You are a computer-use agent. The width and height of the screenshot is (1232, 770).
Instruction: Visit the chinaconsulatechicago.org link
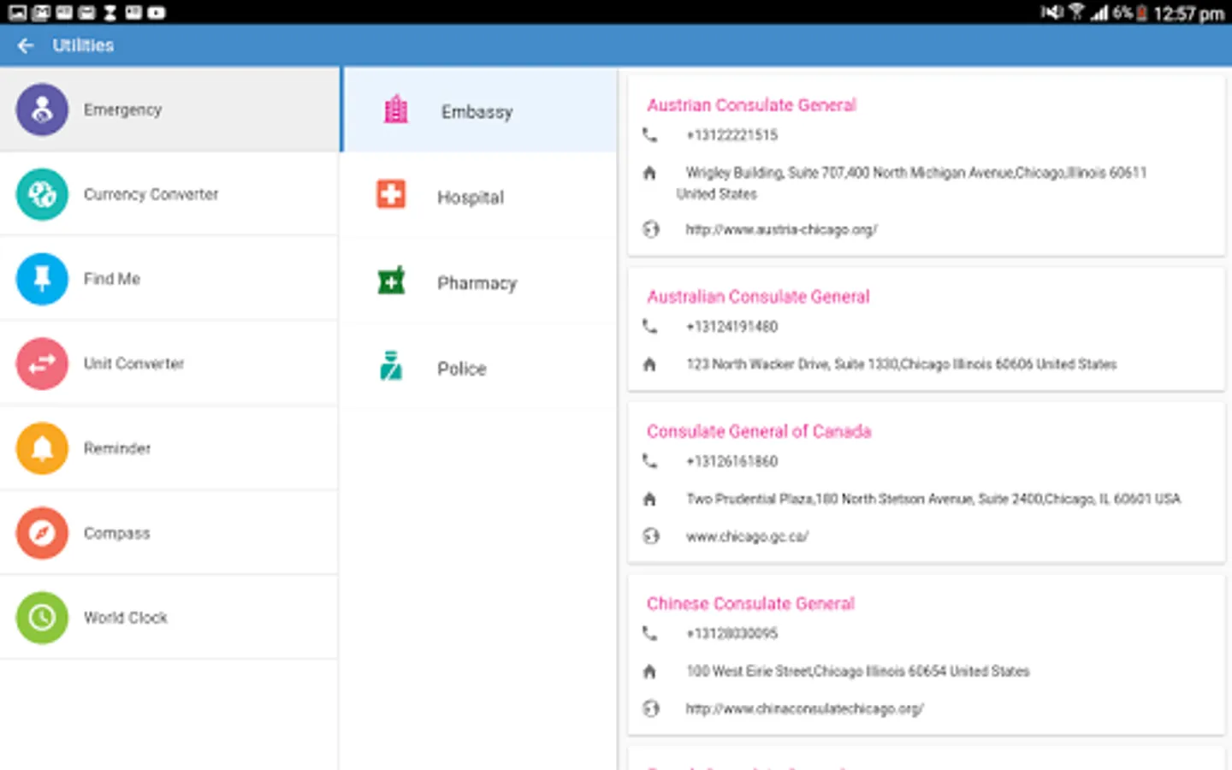click(x=803, y=708)
